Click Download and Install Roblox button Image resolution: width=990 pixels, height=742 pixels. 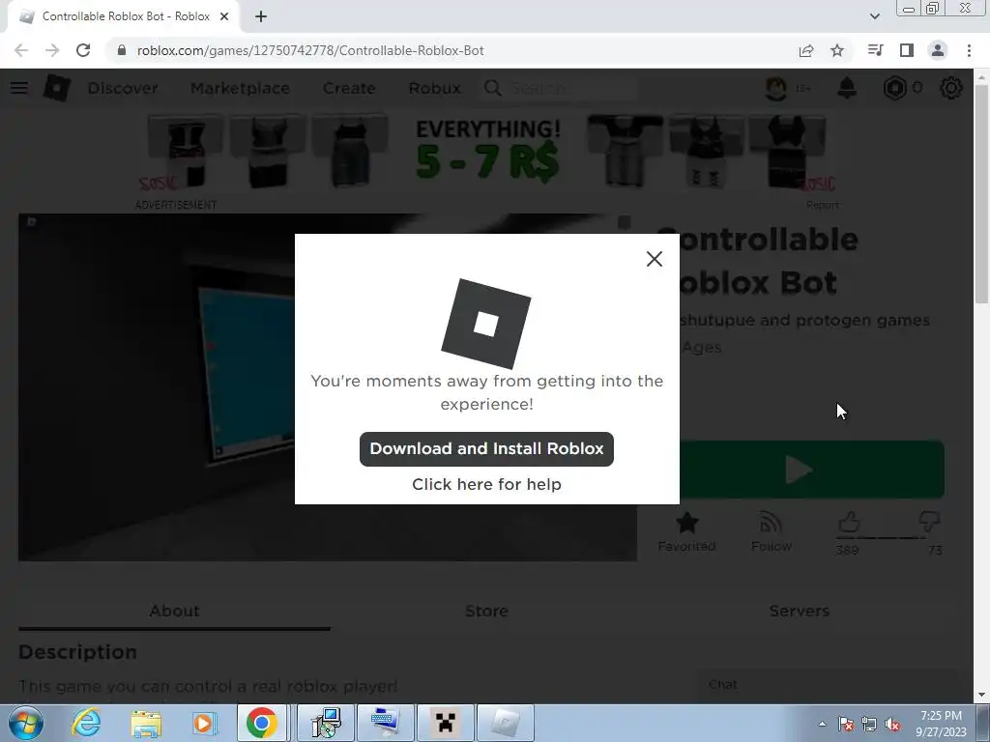pyautogui.click(x=486, y=448)
